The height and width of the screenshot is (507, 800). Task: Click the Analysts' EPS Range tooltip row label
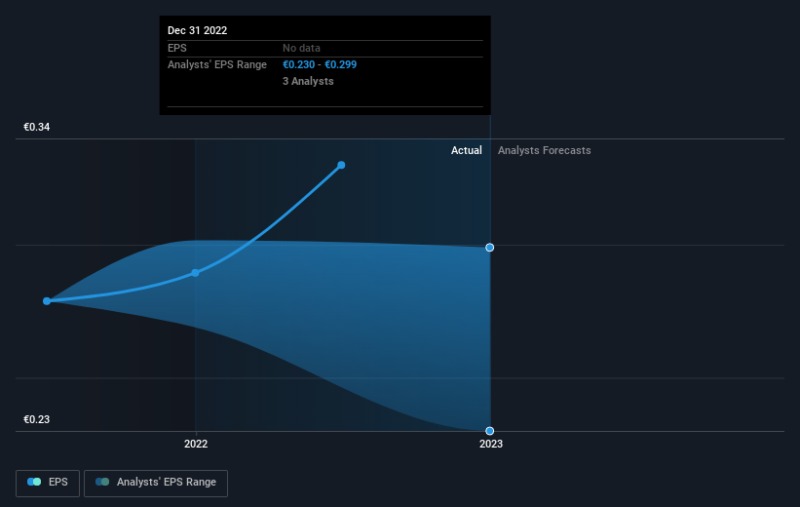click(217, 65)
